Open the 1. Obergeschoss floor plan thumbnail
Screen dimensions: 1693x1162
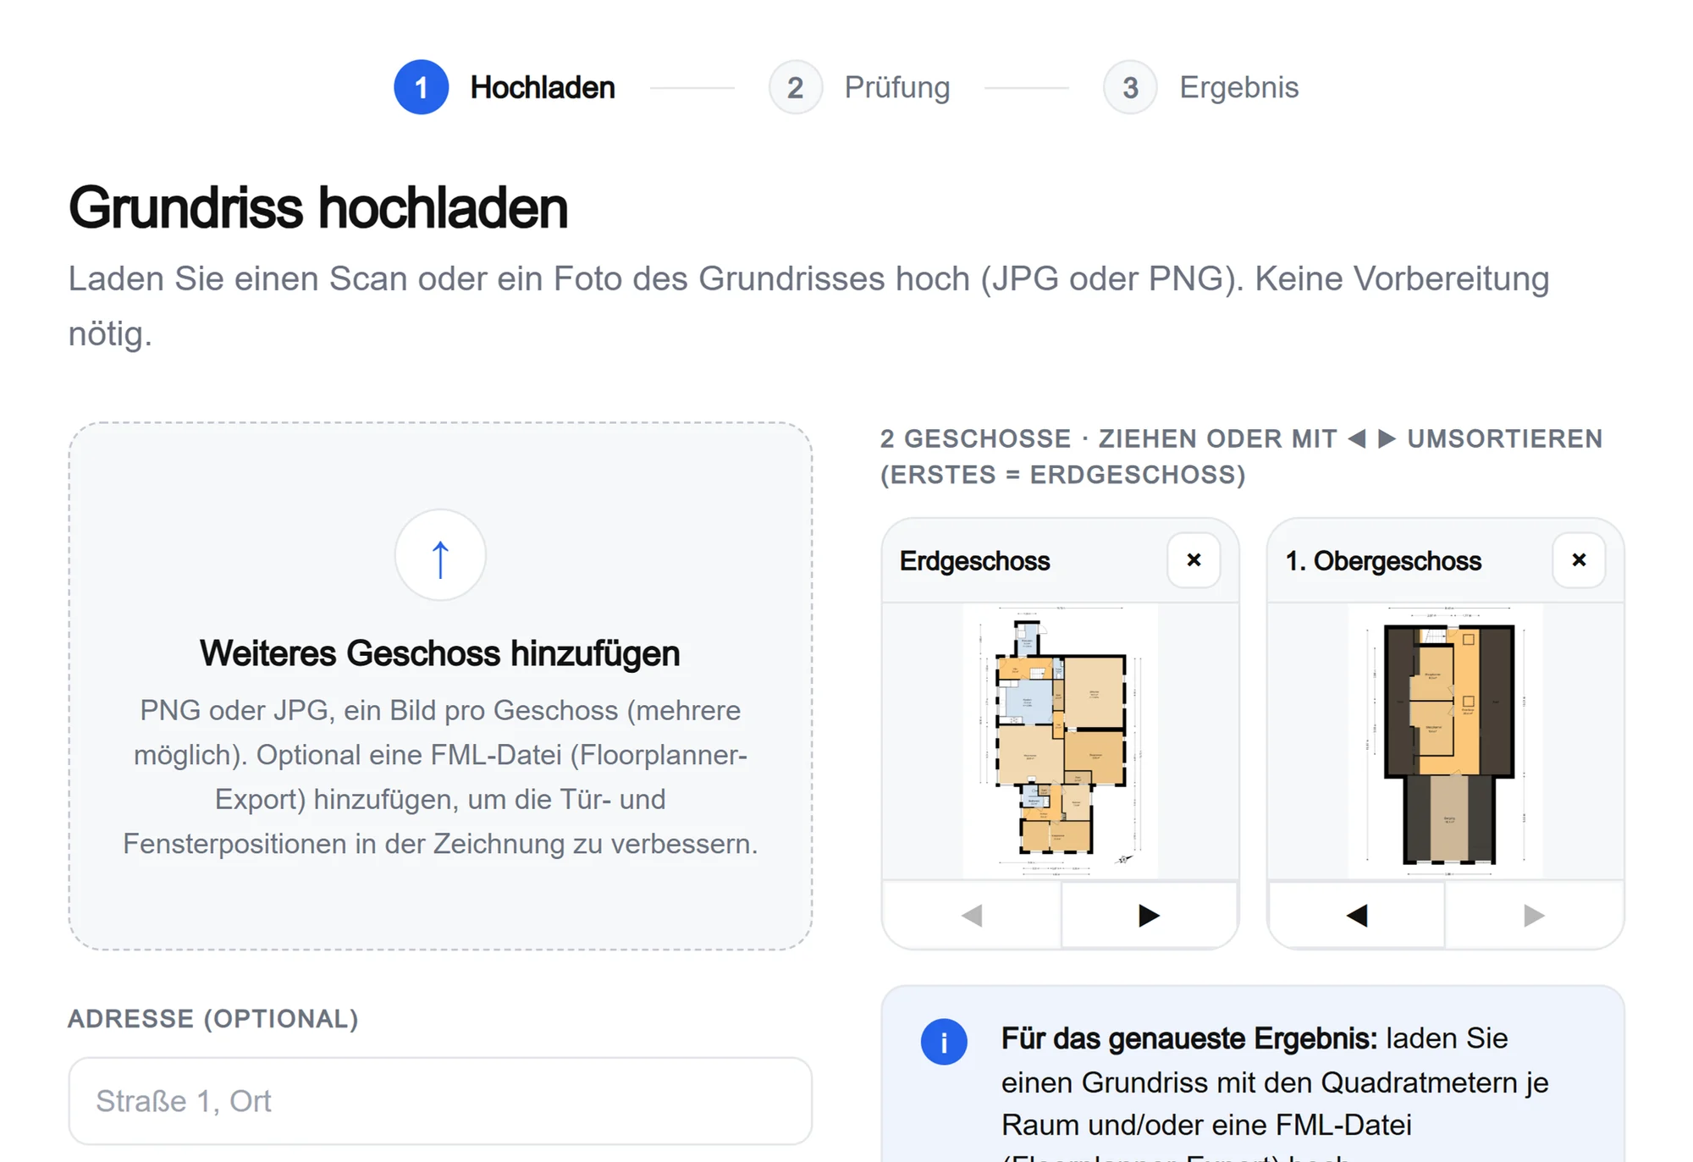coord(1445,741)
